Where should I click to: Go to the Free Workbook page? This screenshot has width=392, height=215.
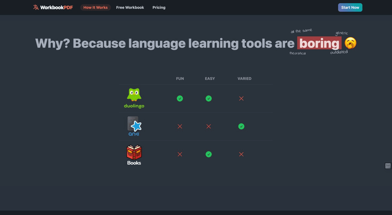pos(130,7)
